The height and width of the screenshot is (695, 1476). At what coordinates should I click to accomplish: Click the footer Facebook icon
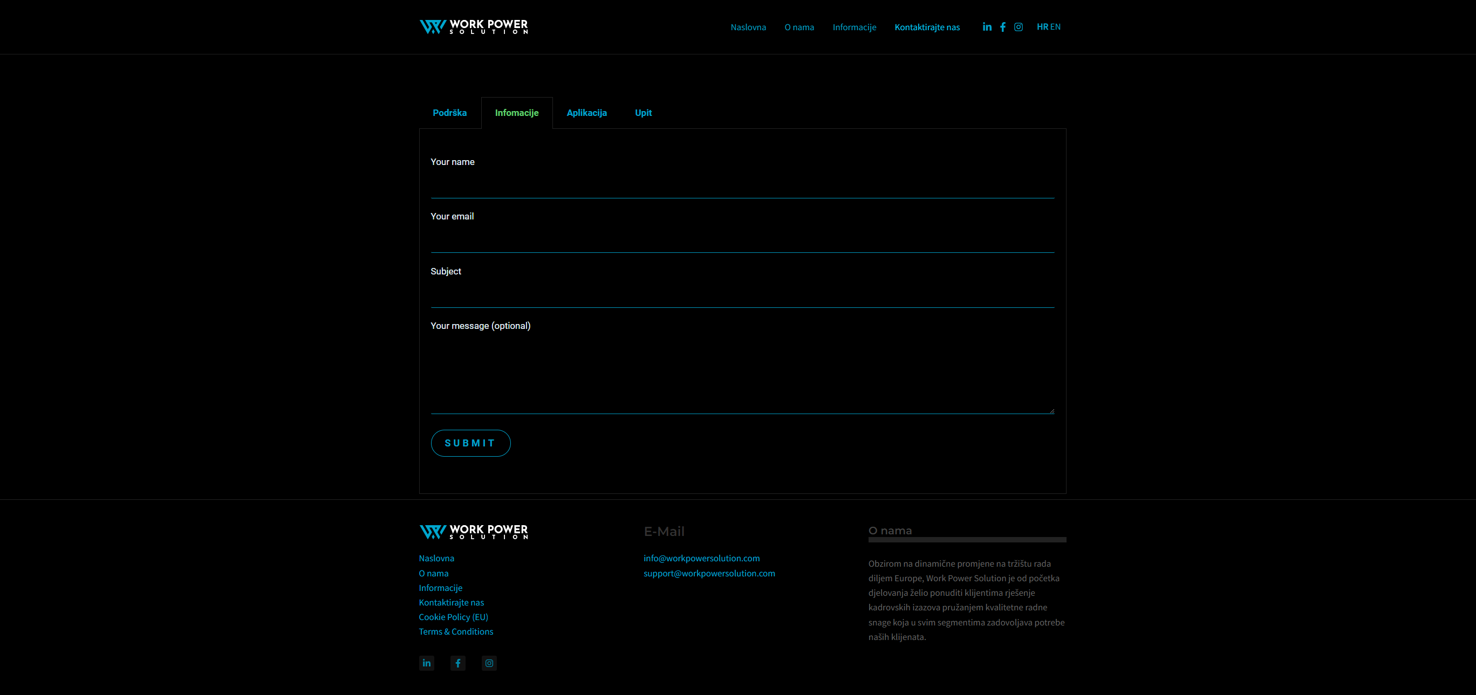458,663
